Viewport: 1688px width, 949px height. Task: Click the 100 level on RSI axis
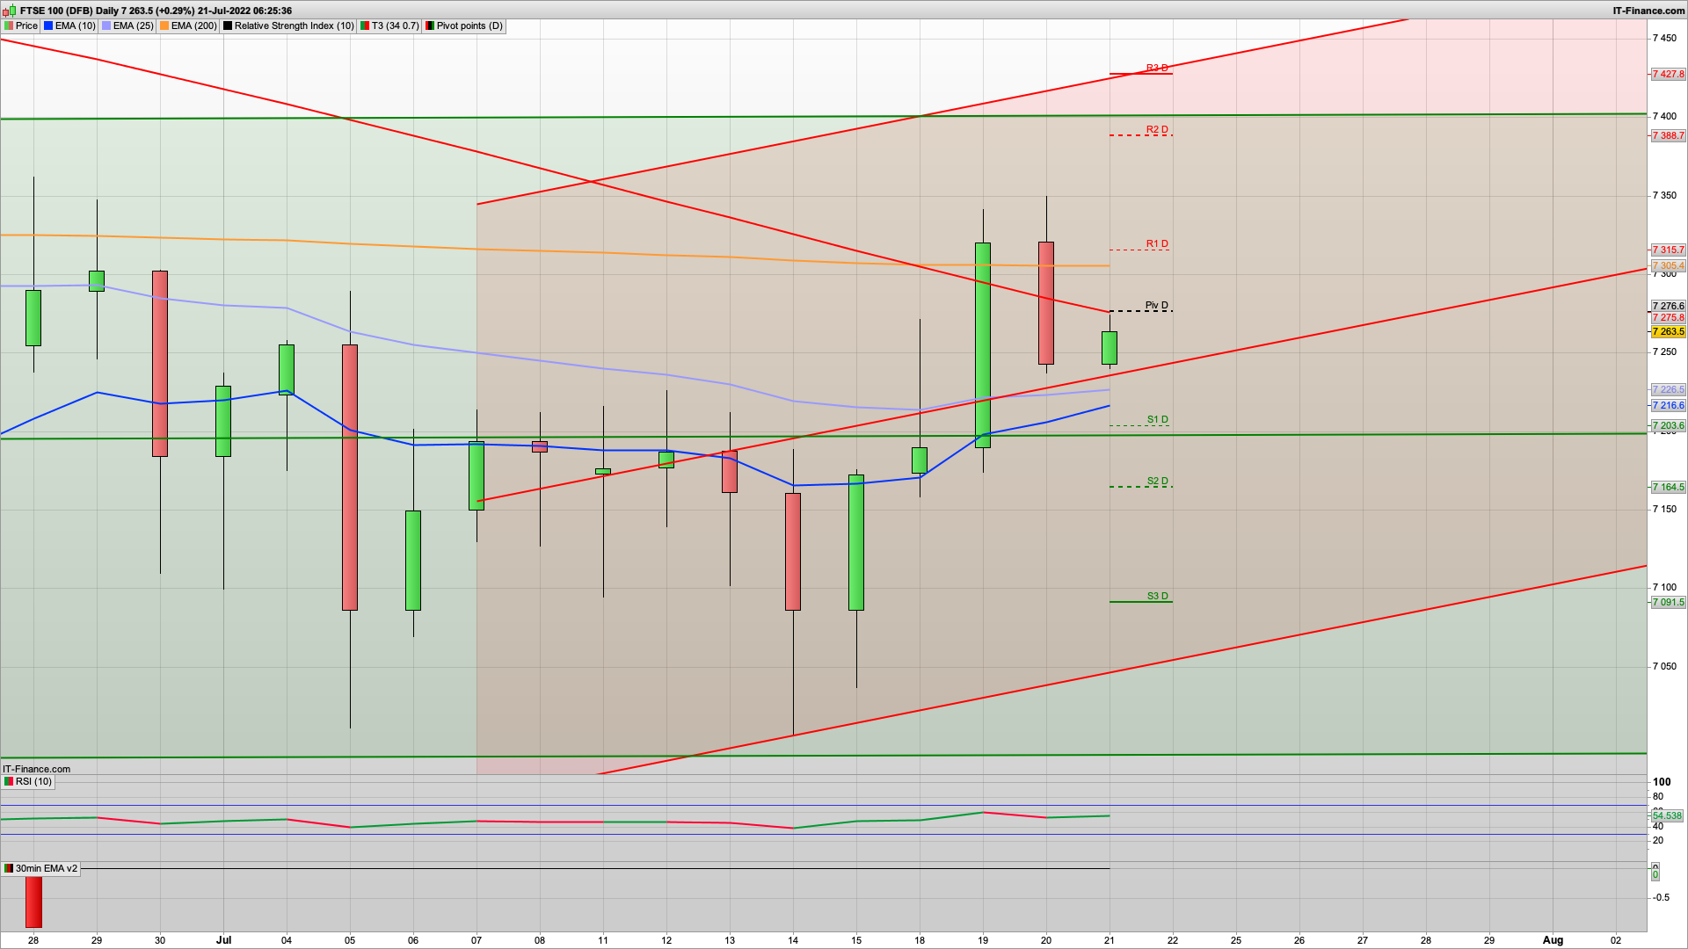[x=1662, y=782]
